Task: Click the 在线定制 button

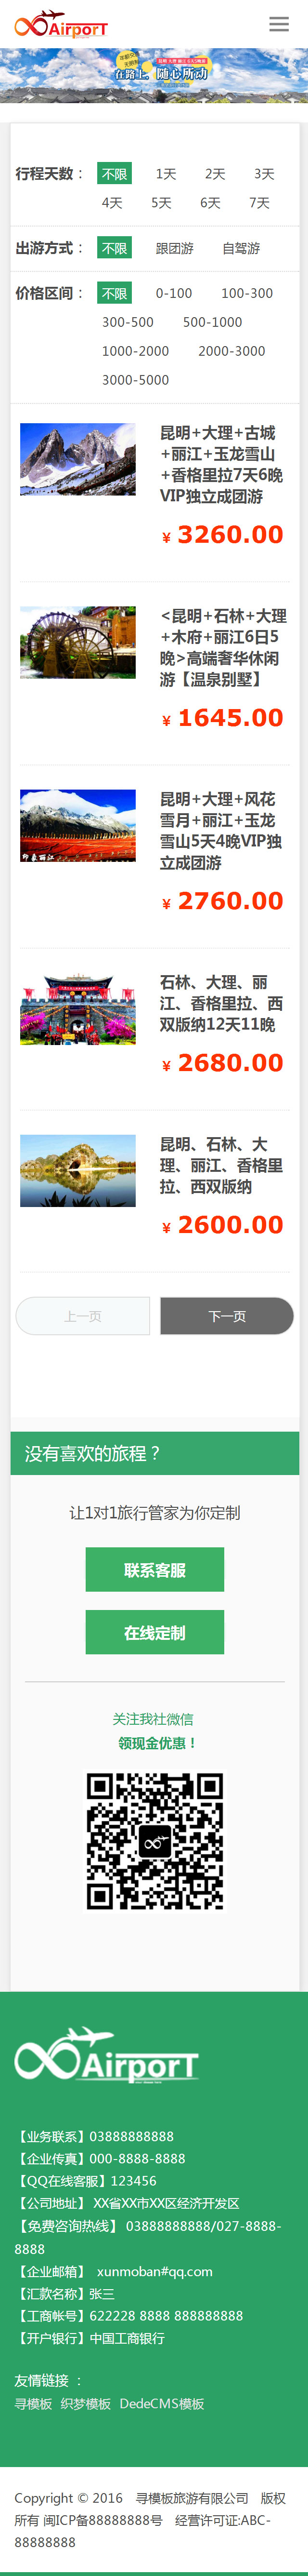Action: (154, 1632)
